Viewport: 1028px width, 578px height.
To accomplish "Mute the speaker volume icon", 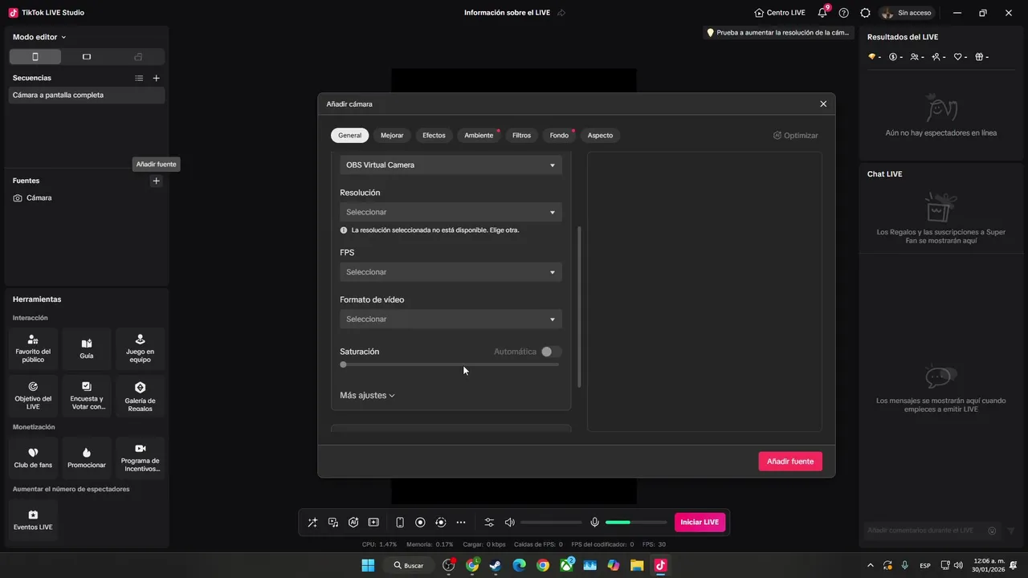I will (x=509, y=523).
